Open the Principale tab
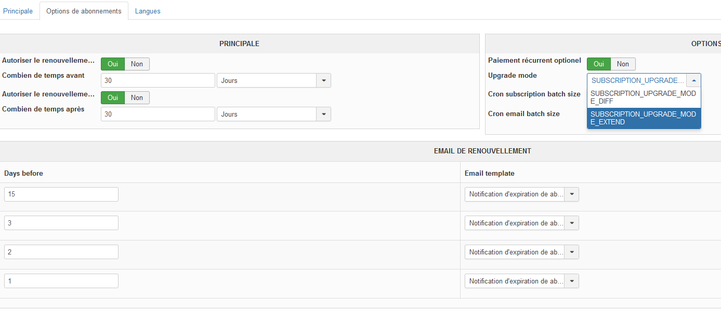The image size is (721, 312). (18, 11)
